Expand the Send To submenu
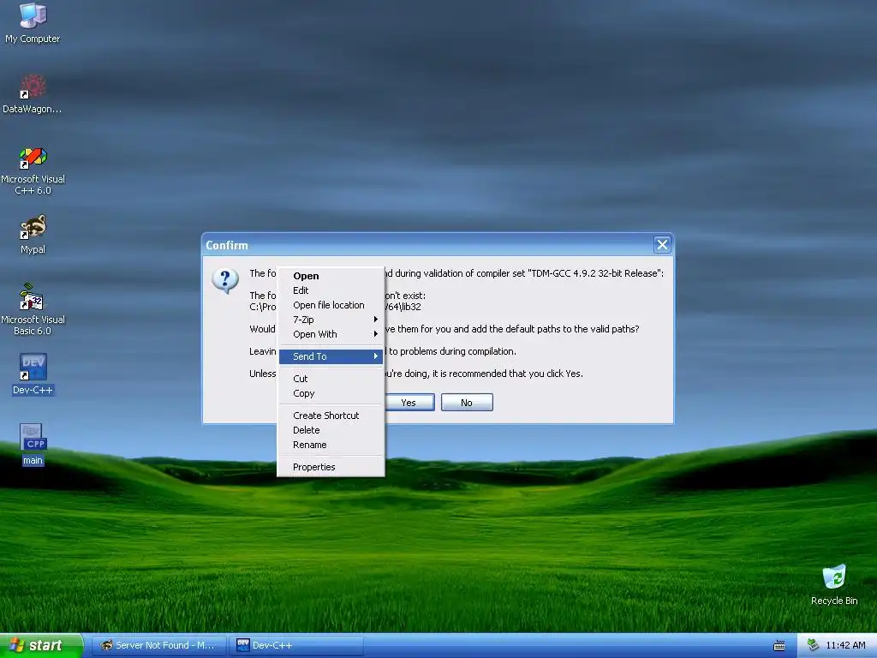The height and width of the screenshot is (658, 877). pos(331,356)
